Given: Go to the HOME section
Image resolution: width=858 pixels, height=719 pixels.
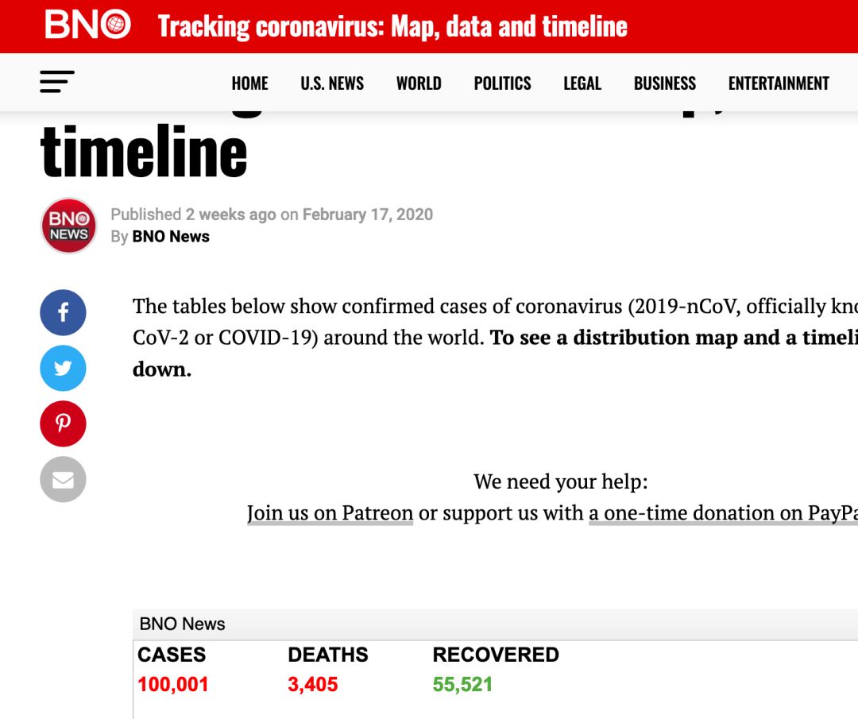Looking at the screenshot, I should pyautogui.click(x=249, y=83).
